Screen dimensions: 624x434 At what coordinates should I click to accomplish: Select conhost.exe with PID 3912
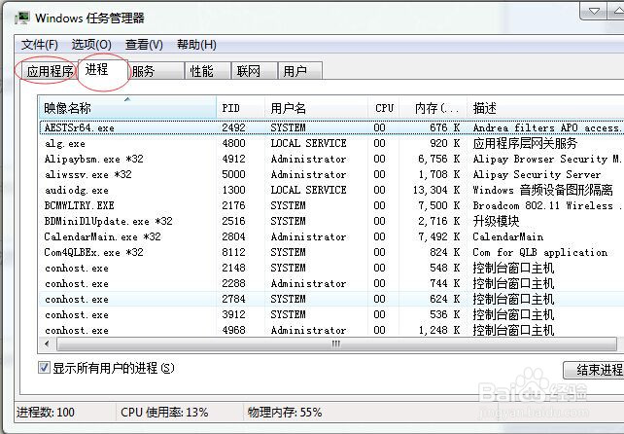point(331,314)
